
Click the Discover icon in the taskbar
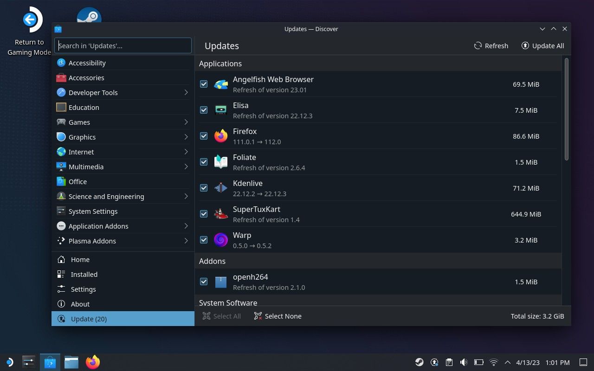point(50,362)
